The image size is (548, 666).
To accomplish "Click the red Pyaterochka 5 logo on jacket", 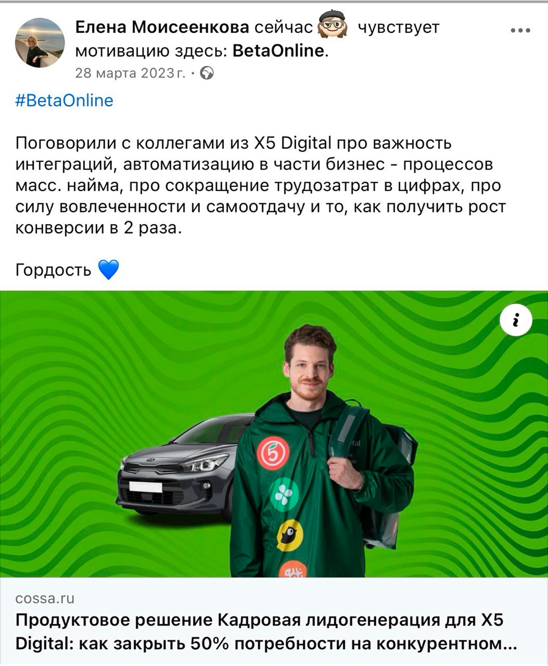I will (273, 453).
